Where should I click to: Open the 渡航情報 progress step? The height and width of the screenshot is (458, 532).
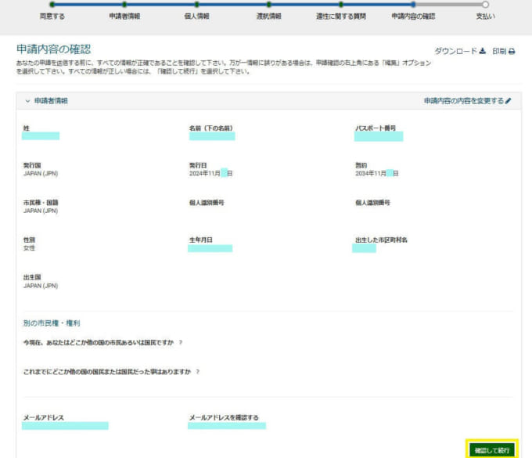pyautogui.click(x=268, y=5)
